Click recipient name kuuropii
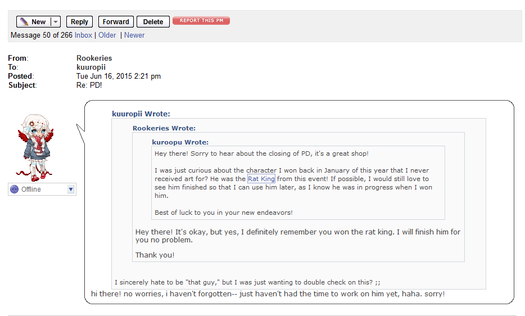 click(x=90, y=67)
